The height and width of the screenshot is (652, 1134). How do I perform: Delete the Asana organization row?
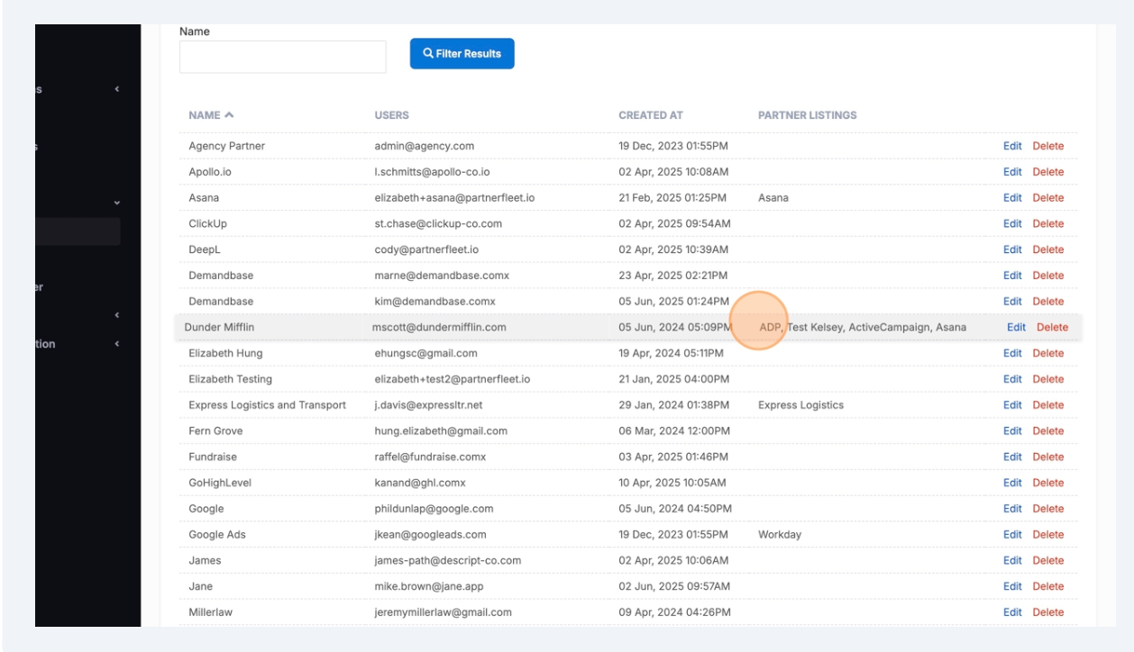point(1048,198)
